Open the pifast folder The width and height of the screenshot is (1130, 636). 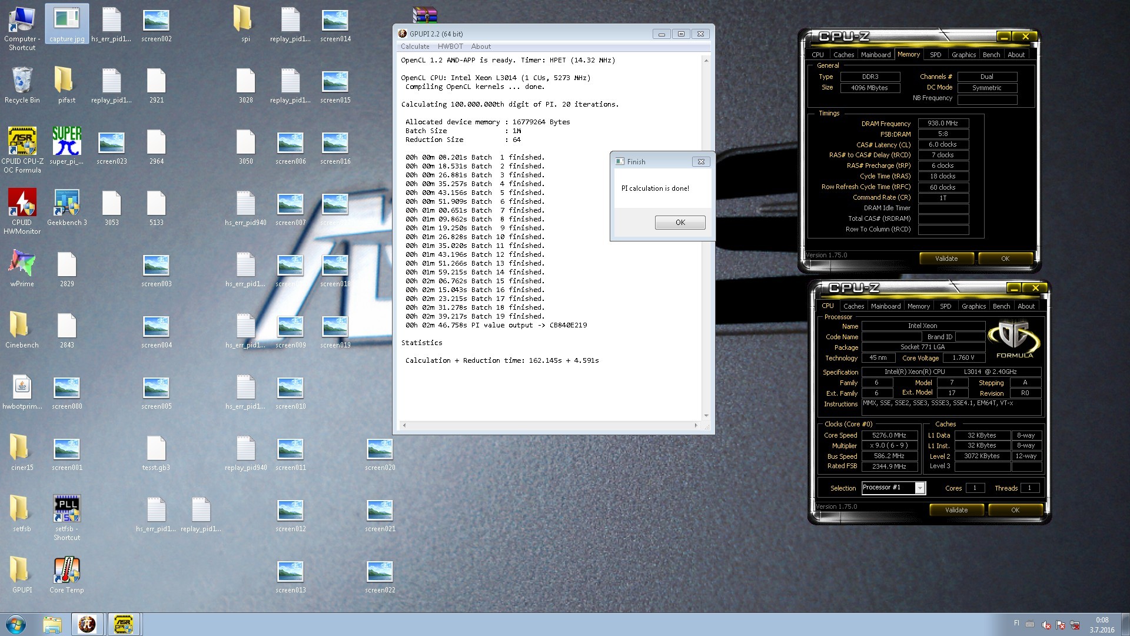pyautogui.click(x=67, y=85)
